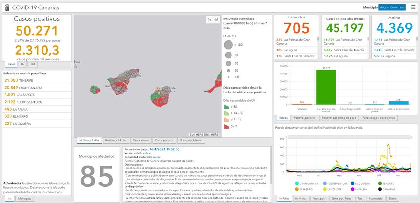Switch to the 'IA últimos 14 días' map tab
The width and height of the screenshot is (420, 203).
pyautogui.click(x=116, y=140)
